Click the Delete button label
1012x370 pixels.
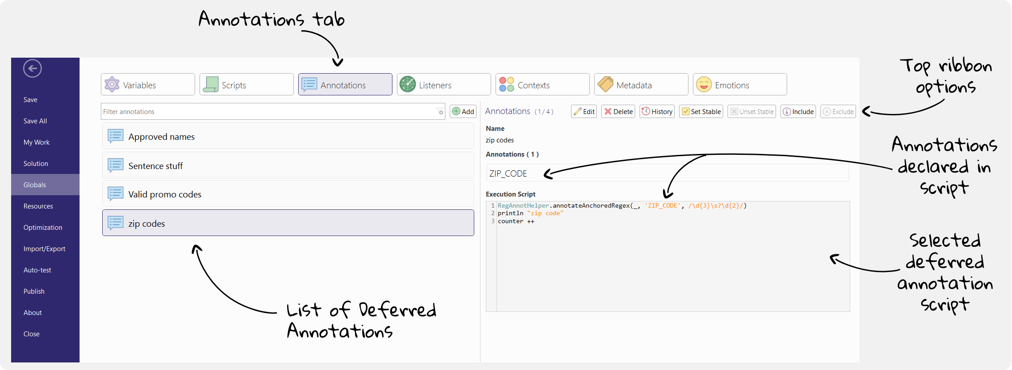[x=623, y=112]
